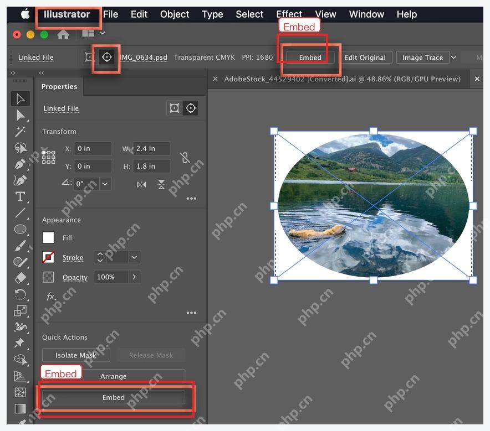Click the white Fill color swatch
Image resolution: width=490 pixels, height=431 pixels.
coord(48,238)
